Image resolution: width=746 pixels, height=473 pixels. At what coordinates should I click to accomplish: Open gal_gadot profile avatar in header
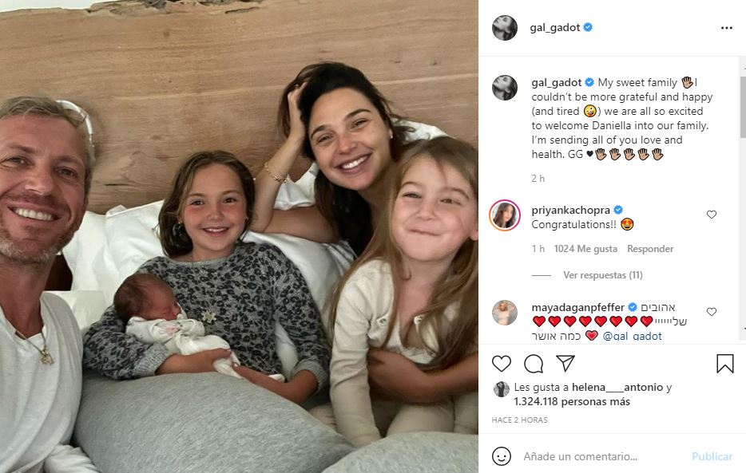pos(505,28)
